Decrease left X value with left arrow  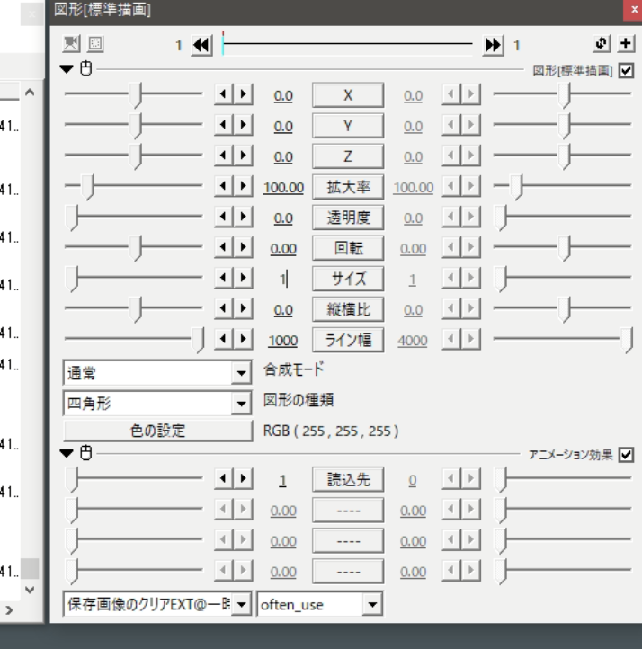coord(224,94)
